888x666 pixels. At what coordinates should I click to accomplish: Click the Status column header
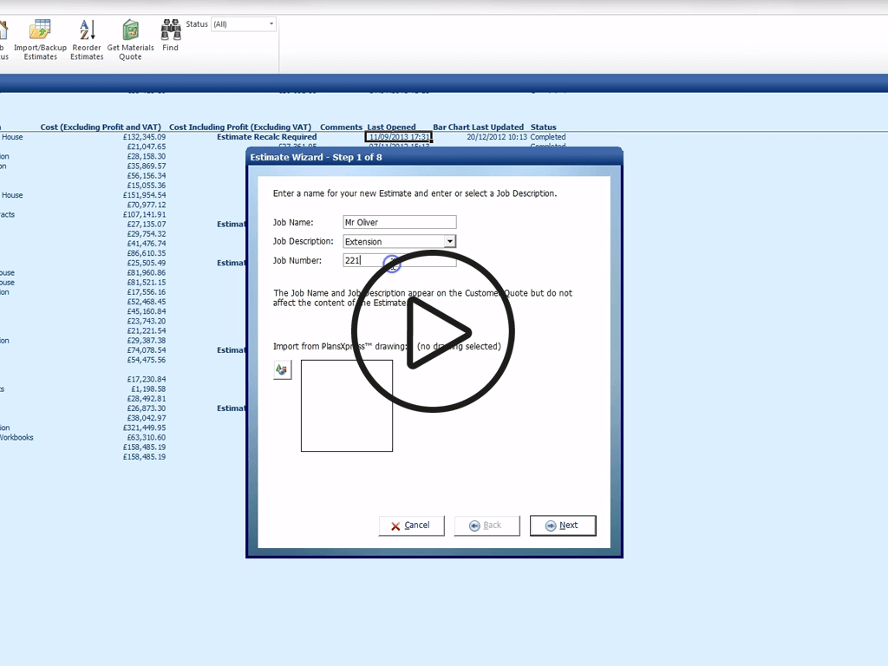[543, 127]
